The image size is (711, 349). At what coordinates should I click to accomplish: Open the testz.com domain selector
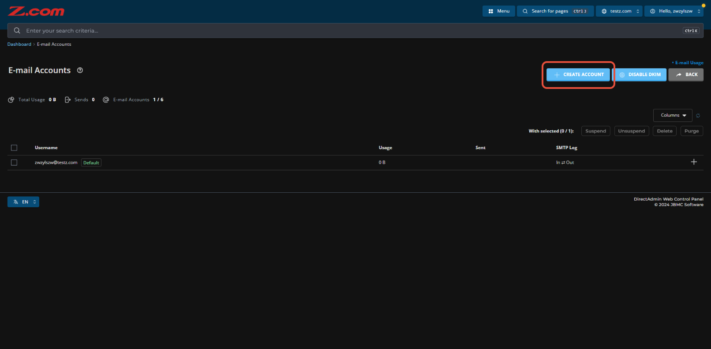click(619, 11)
